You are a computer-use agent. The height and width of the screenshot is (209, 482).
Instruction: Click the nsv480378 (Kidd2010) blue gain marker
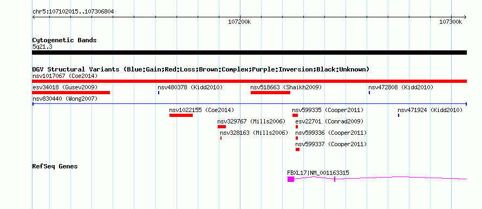(159, 93)
